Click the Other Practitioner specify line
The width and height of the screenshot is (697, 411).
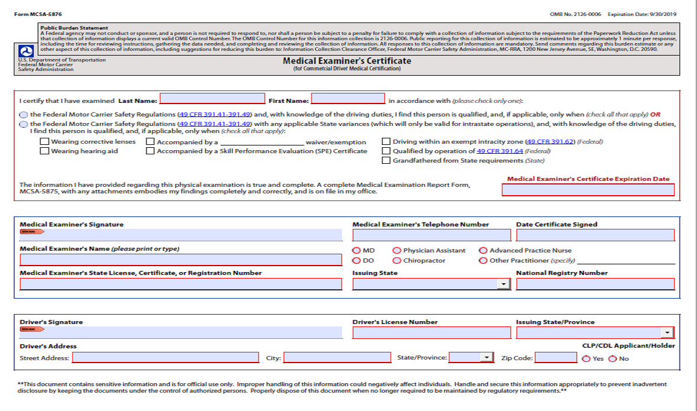click(626, 261)
